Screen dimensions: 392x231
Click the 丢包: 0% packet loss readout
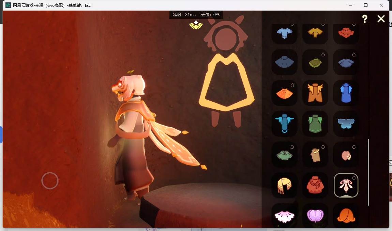click(x=210, y=15)
